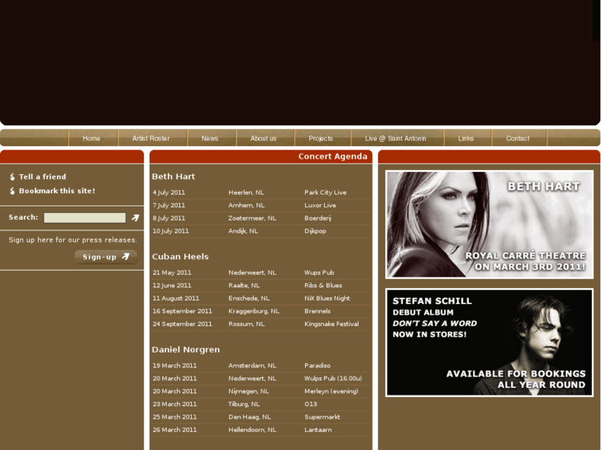Select the Dijkpop venue
This screenshot has height=450, width=601.
[316, 231]
